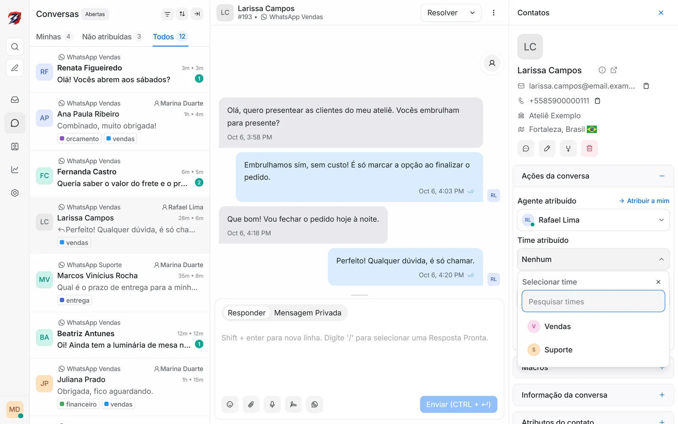This screenshot has width=678, height=424.
Task: Click the sort conversations arrows icon
Action: [x=182, y=14]
